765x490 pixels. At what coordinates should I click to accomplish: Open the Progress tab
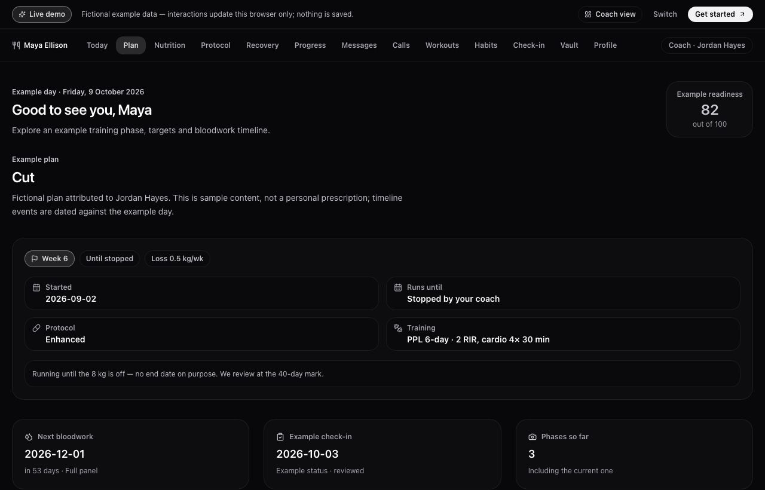pyautogui.click(x=310, y=45)
